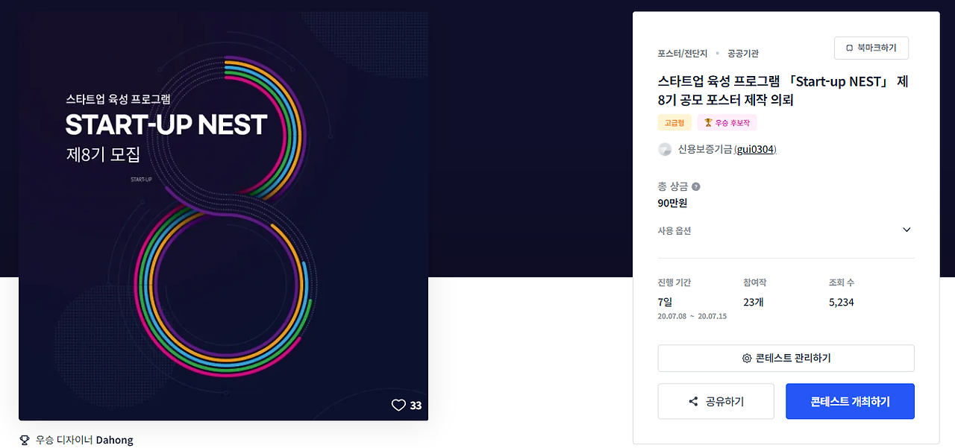Click the 신용보증기금 profile avatar

point(665,149)
